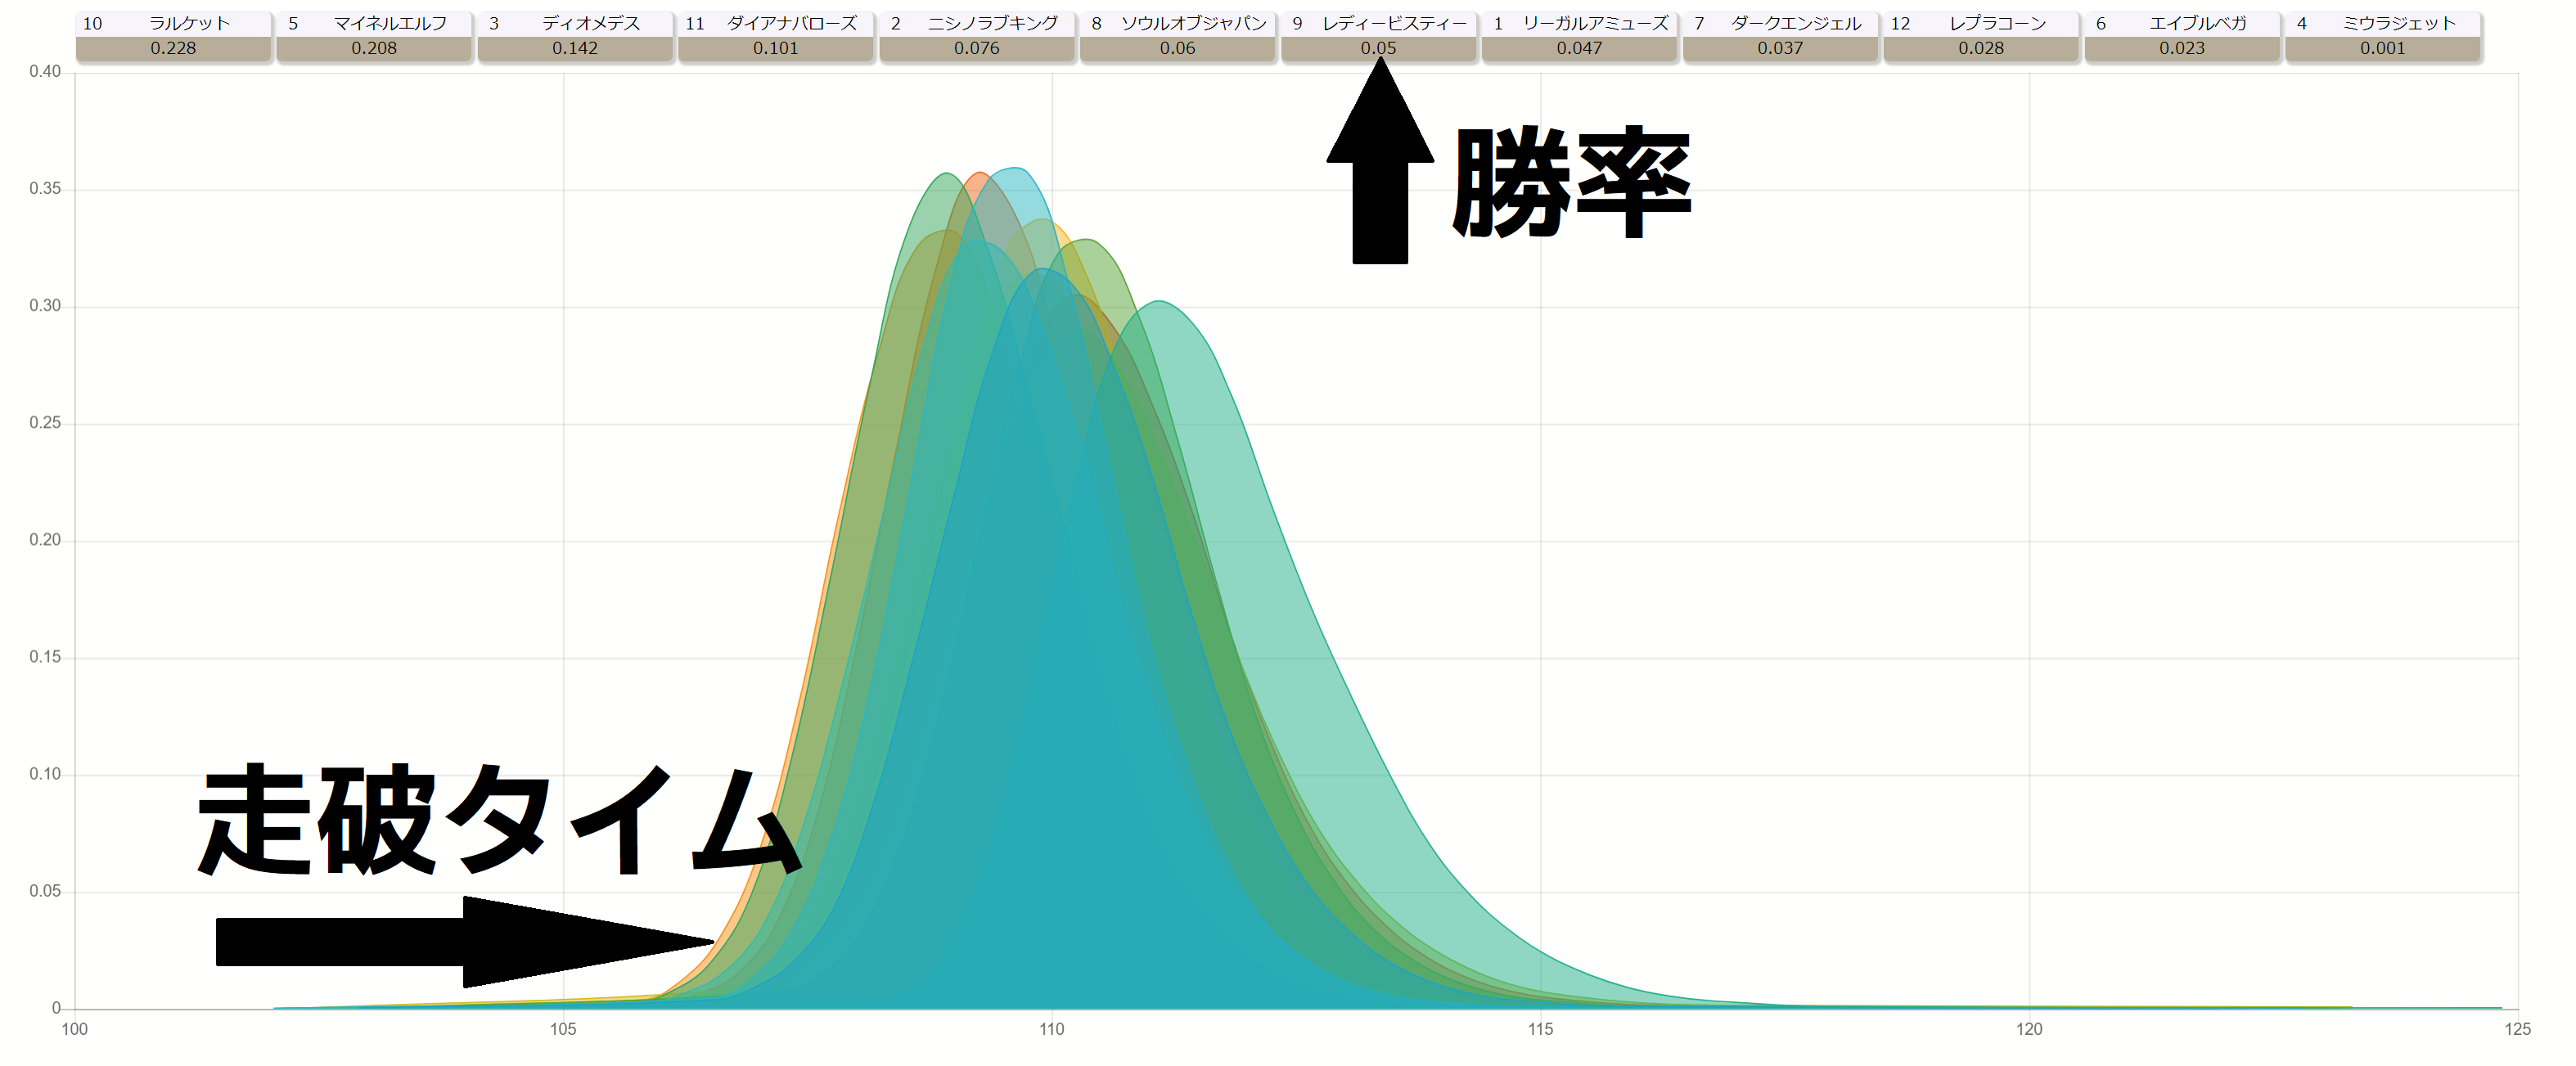Click y-axis label 0.20

45,540
